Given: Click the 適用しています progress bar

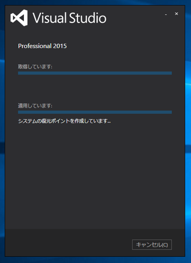Looking at the screenshot, I should [95, 112].
